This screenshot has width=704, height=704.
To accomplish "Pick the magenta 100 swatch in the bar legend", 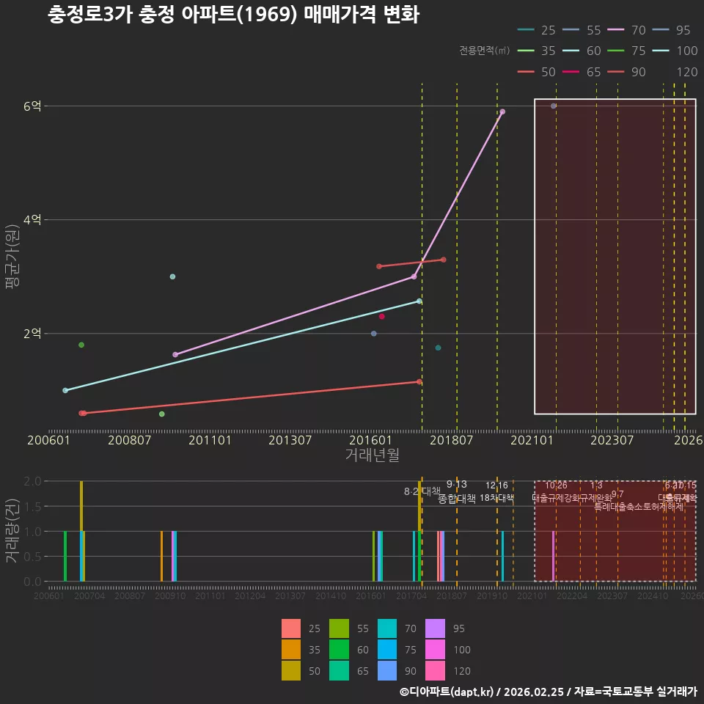I will coord(435,649).
